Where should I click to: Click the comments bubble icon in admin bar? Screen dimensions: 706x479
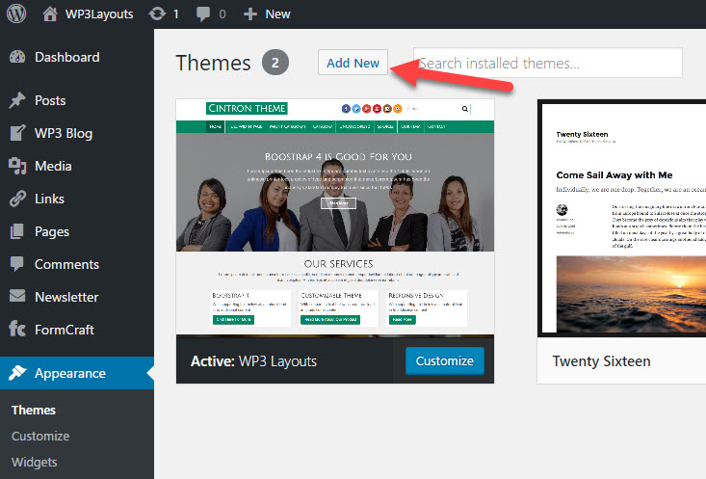point(203,13)
